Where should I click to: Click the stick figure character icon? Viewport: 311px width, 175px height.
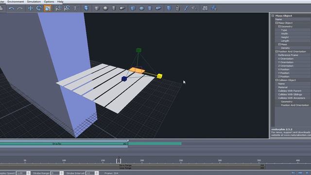coord(75,8)
